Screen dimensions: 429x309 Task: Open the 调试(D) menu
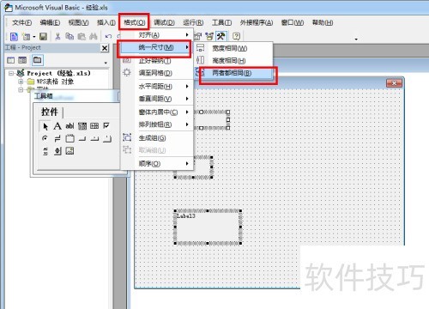(164, 22)
